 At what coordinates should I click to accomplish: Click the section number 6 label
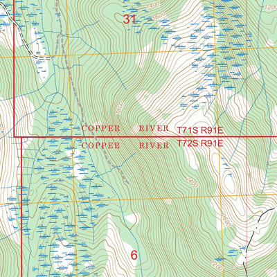(134, 255)
